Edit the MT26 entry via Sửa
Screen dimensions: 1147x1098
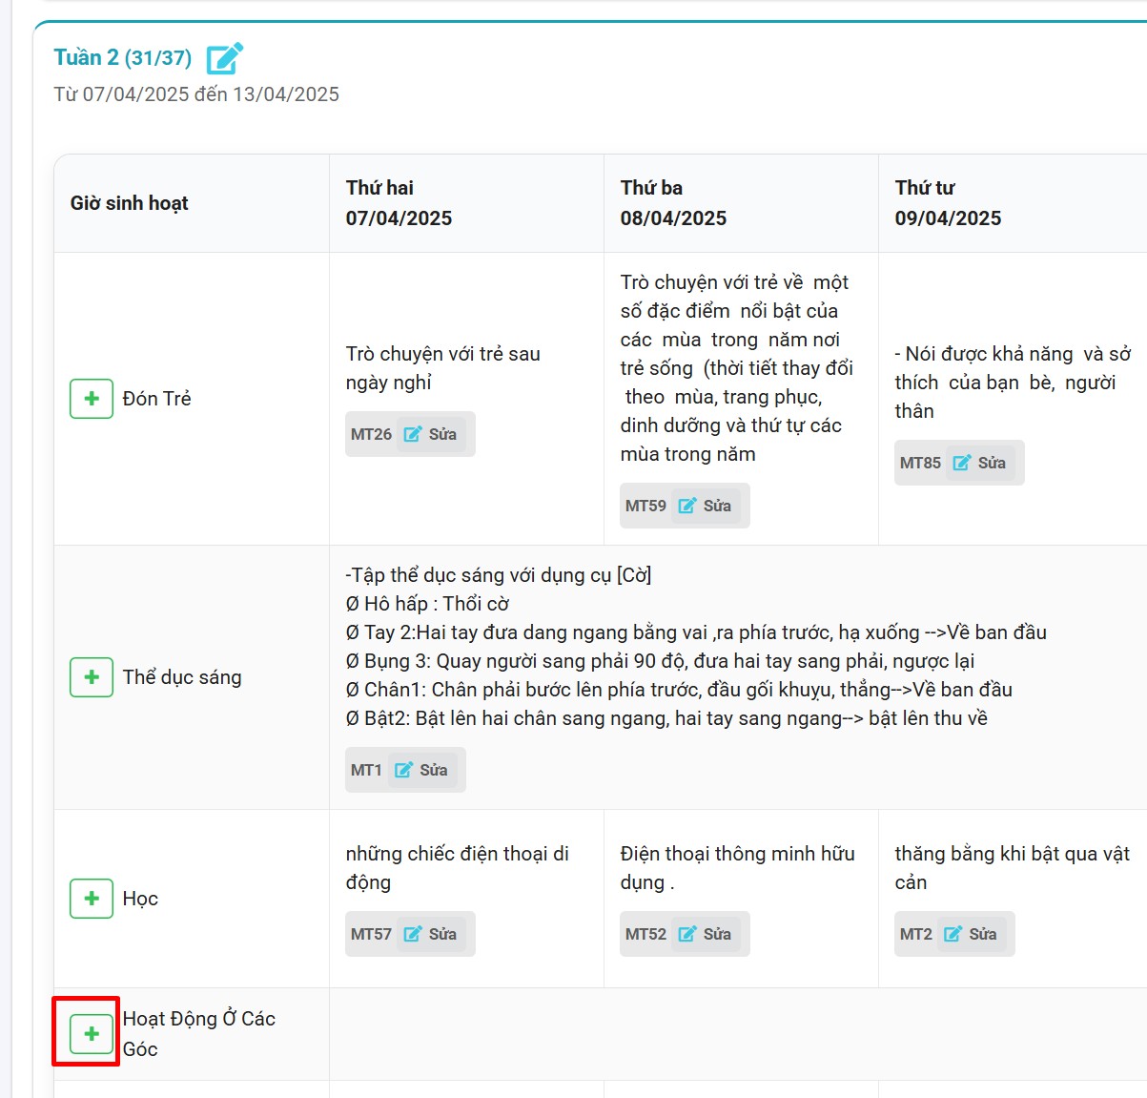[x=431, y=434]
